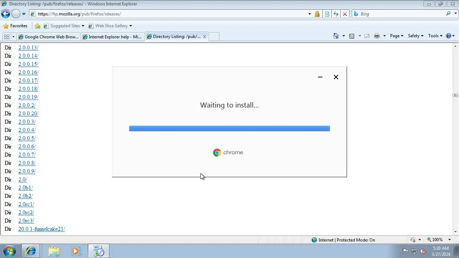
Task: Open the 2.0.0.13/ directory link
Action: (x=28, y=48)
